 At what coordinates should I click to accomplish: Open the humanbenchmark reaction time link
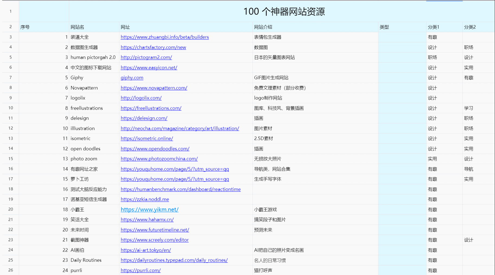(180, 189)
